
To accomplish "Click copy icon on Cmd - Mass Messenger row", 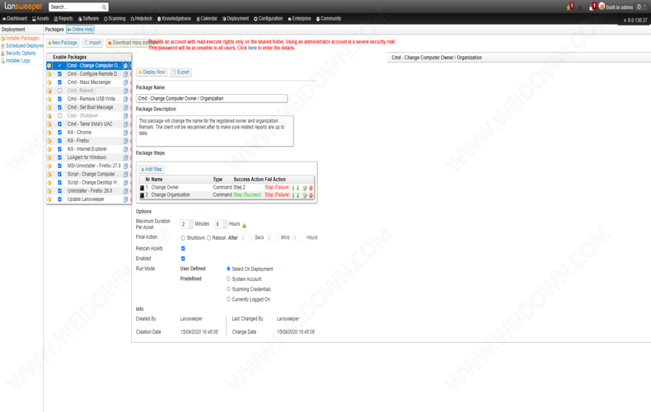I will pos(126,82).
